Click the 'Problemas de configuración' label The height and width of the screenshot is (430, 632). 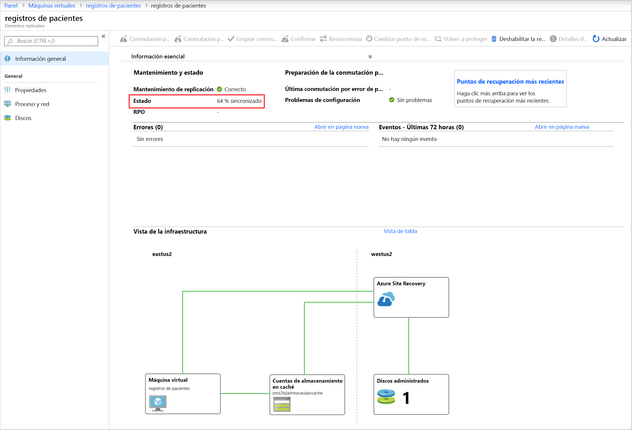(322, 100)
